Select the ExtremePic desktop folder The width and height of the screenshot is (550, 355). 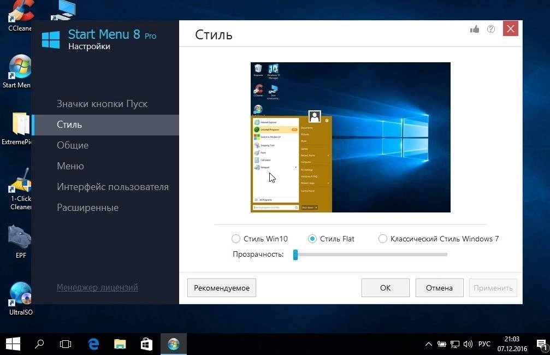[17, 128]
